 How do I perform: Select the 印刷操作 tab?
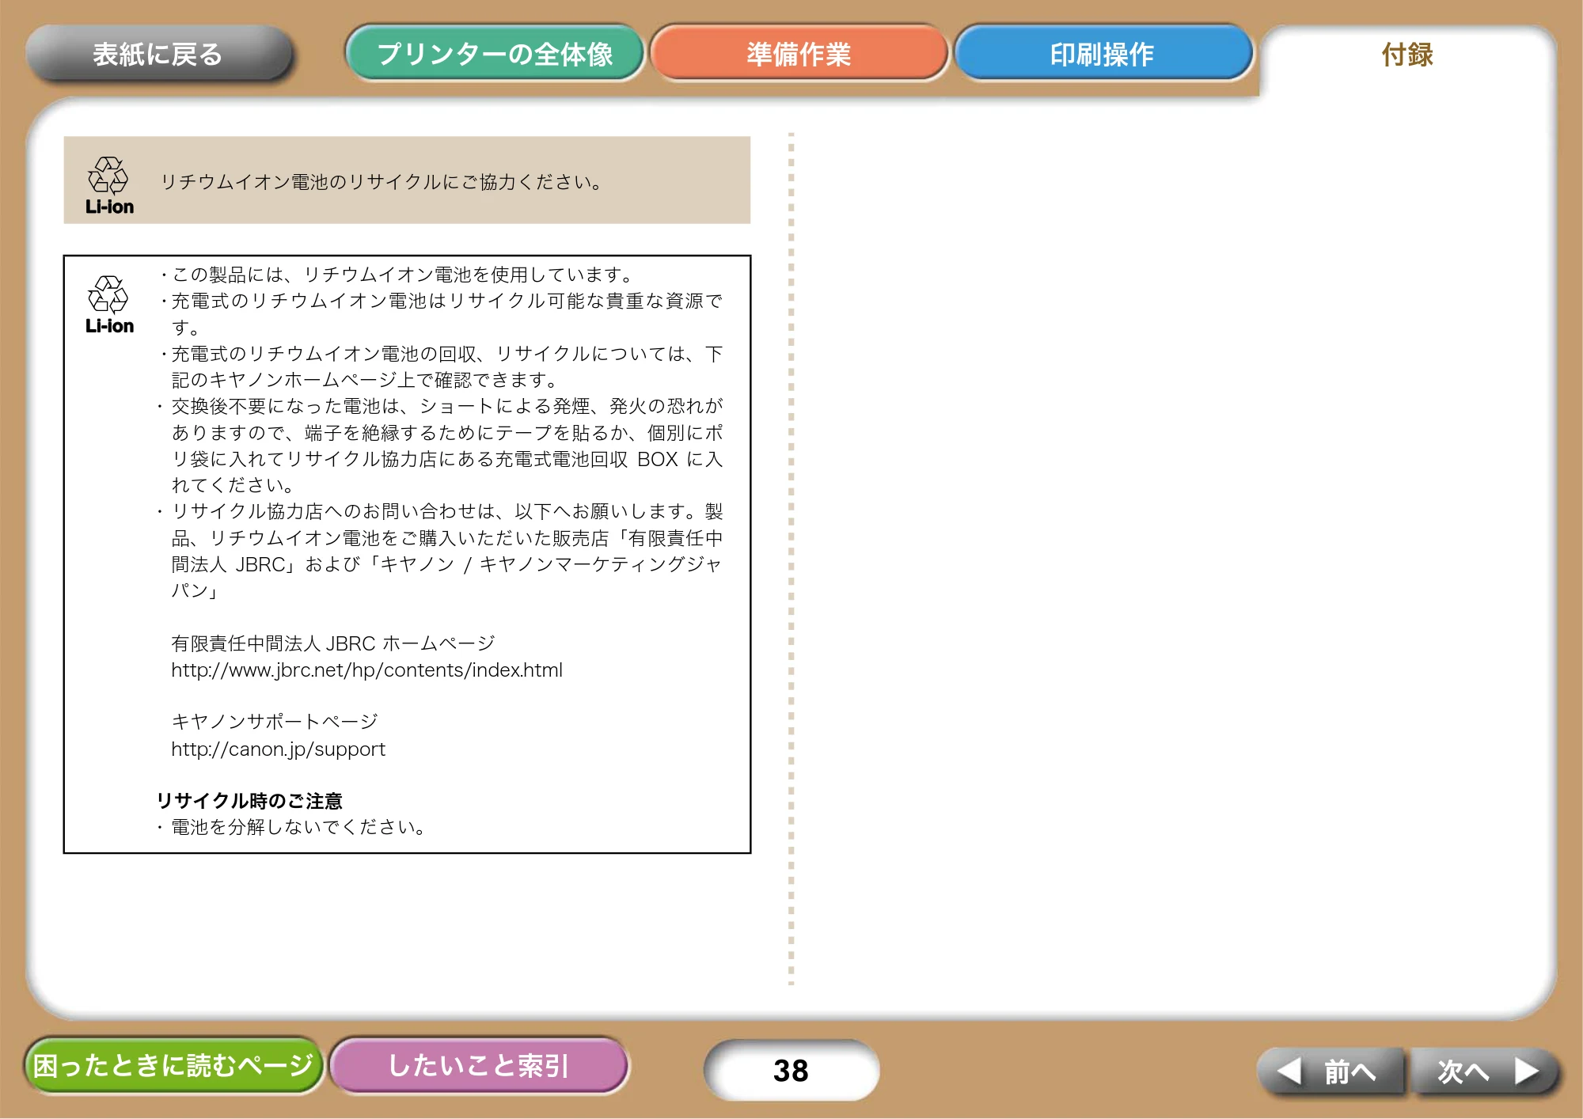coord(1103,54)
